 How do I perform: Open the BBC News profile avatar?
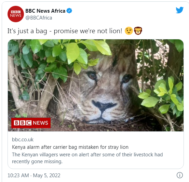click(x=16, y=14)
